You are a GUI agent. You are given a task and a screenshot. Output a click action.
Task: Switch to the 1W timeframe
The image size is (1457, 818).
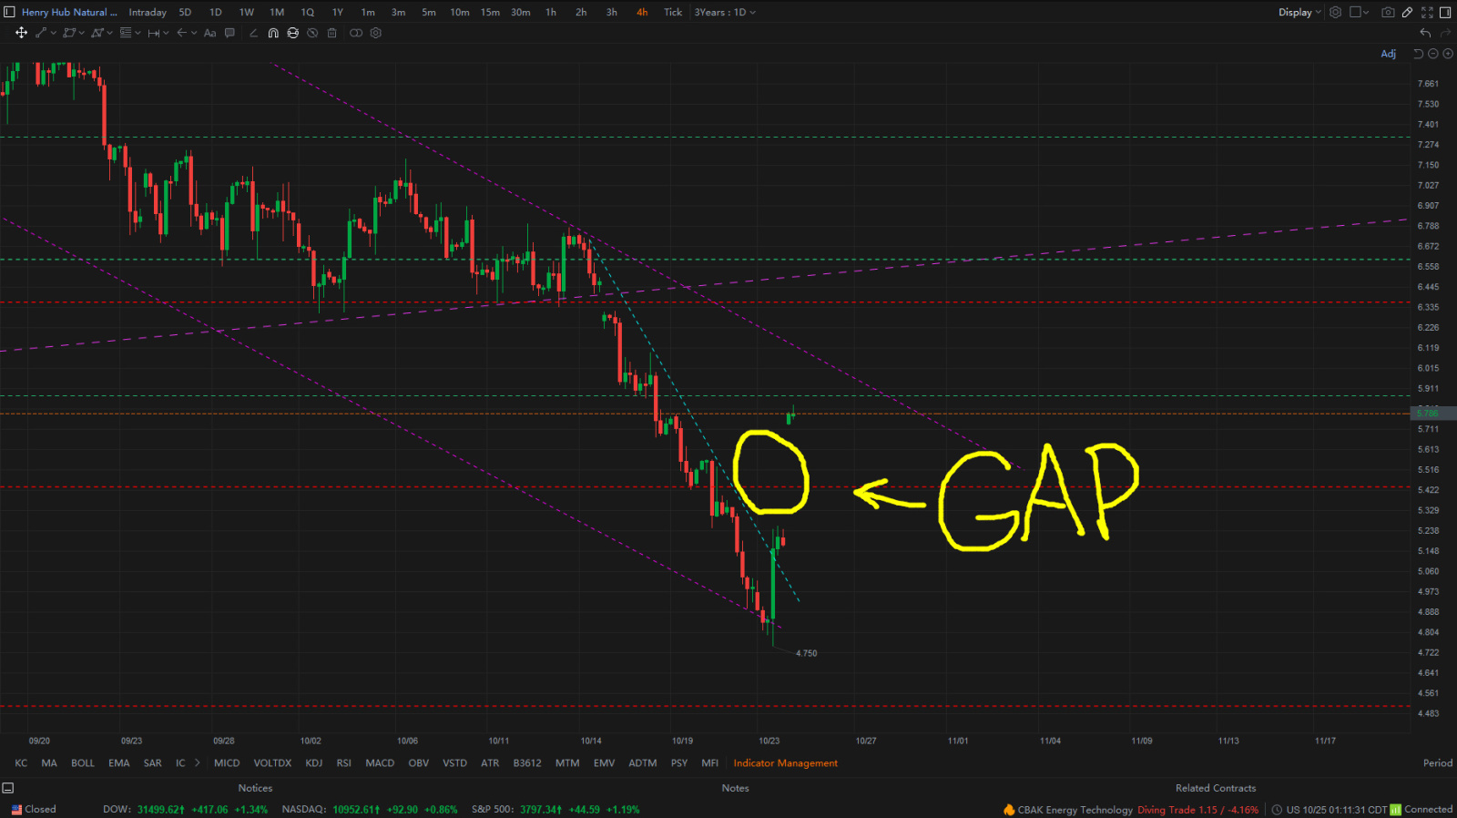247,12
